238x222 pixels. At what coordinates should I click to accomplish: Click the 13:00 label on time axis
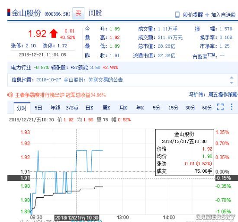coord(122,217)
